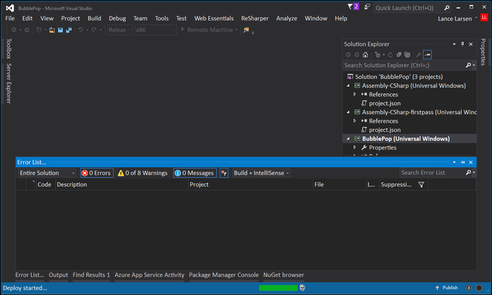The height and width of the screenshot is (295, 492).
Task: Click the Publish button in status bar
Action: (446, 288)
